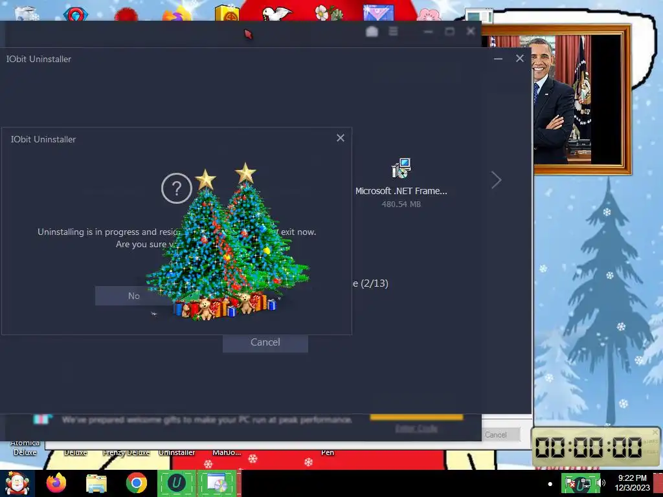Launch Firefox from the taskbar
Screen dimensions: 663x497
point(56,483)
